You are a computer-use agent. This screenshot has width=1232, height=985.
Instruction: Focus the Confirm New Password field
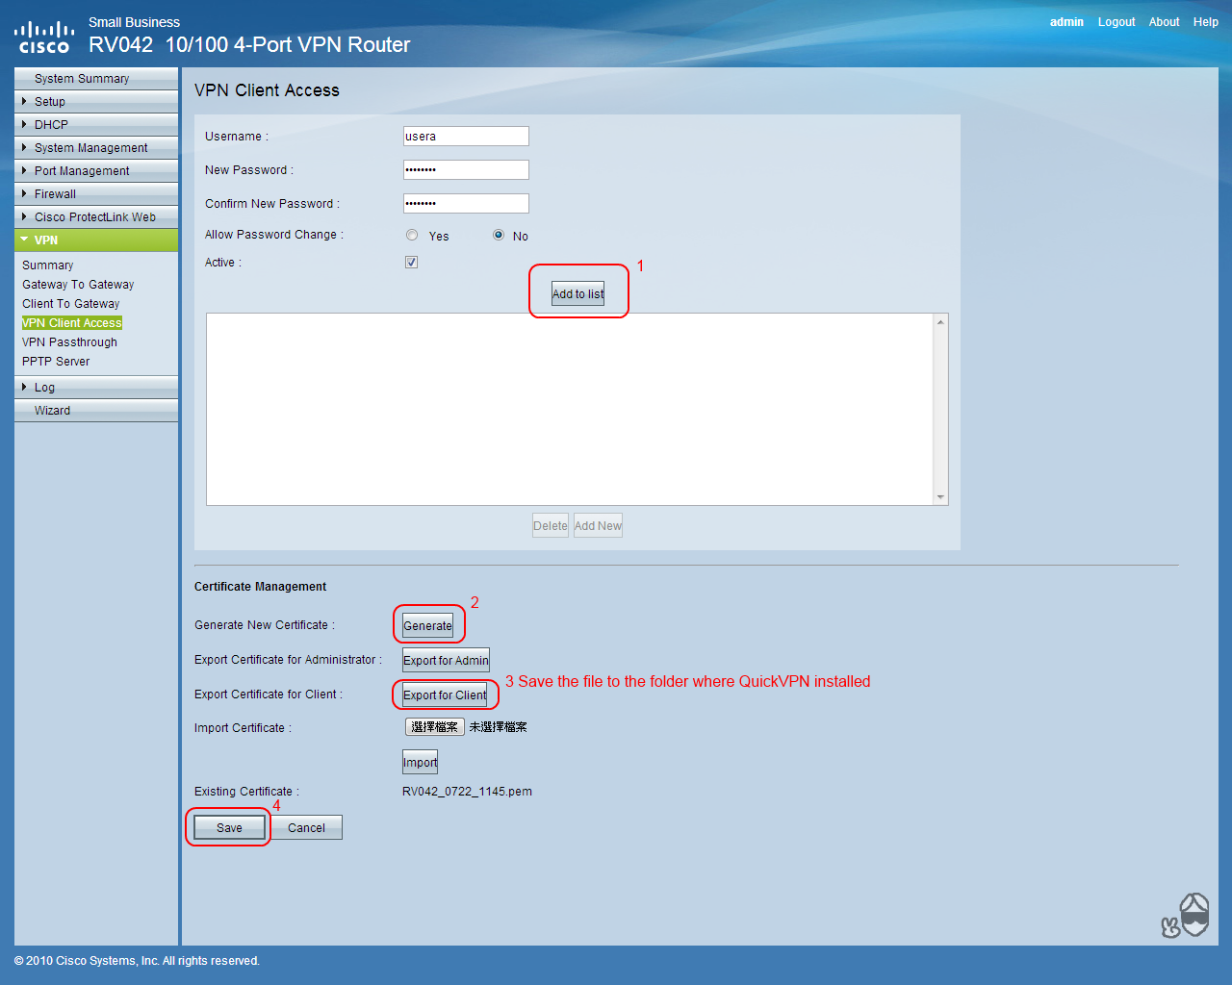click(x=466, y=204)
